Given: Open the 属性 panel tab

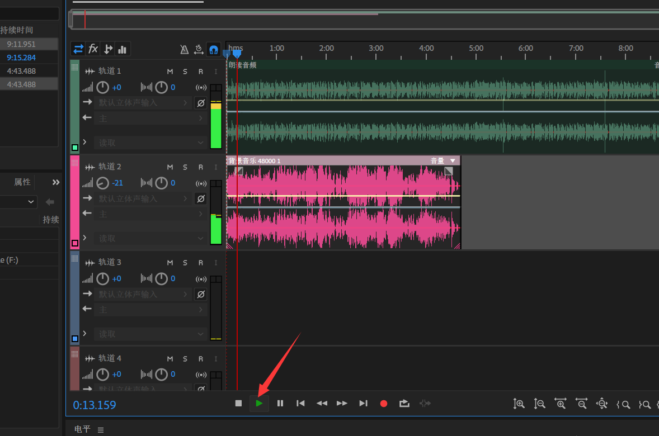Looking at the screenshot, I should point(22,182).
